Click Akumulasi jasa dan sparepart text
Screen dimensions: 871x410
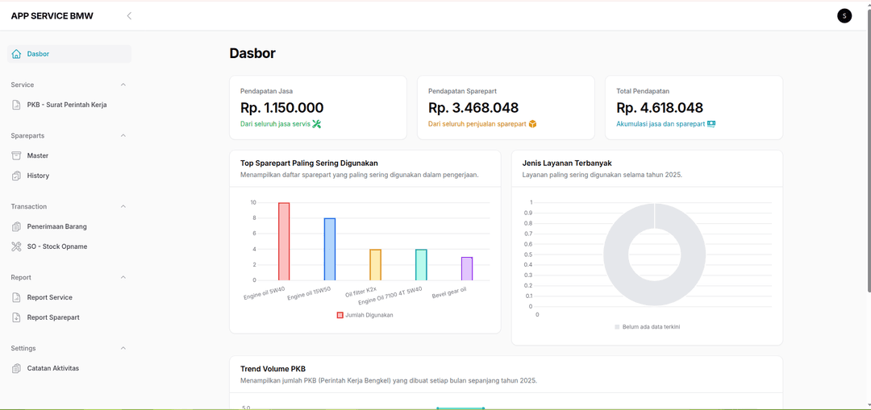[x=661, y=124]
